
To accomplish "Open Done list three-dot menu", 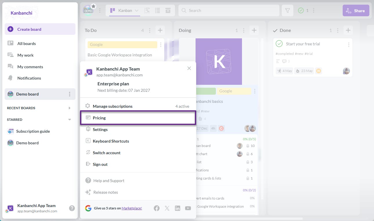I will 338,30.
